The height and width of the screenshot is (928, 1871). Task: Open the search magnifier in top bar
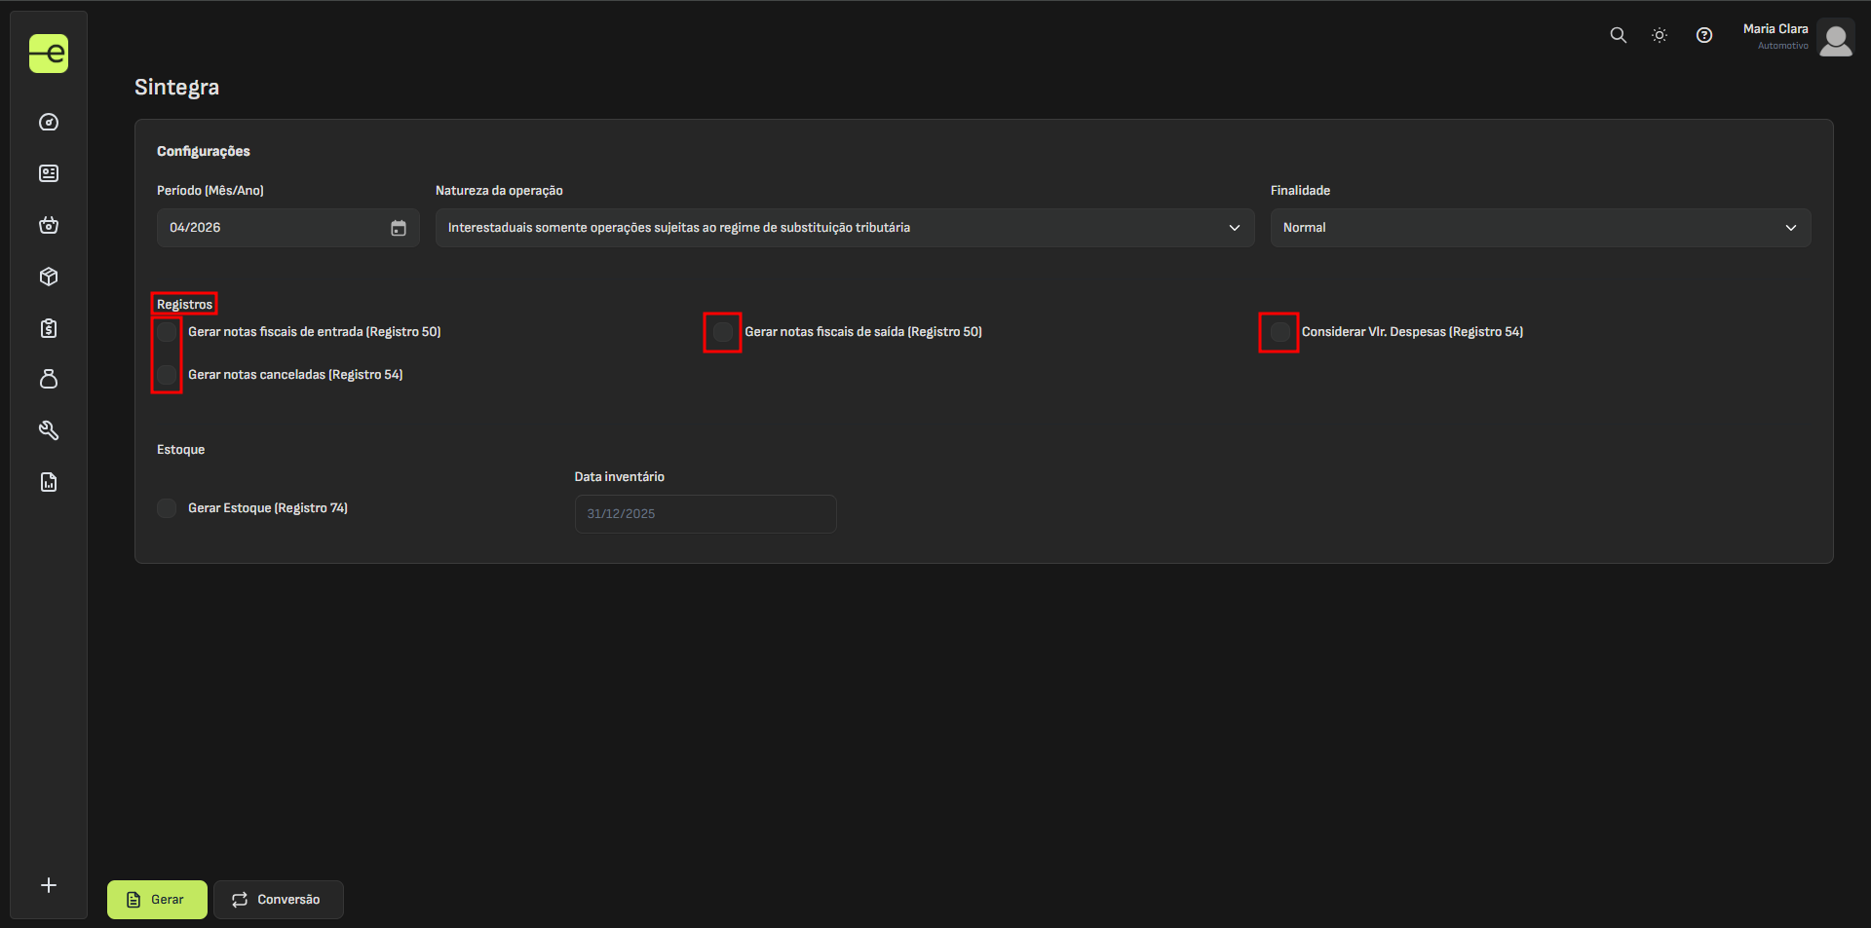(x=1618, y=35)
